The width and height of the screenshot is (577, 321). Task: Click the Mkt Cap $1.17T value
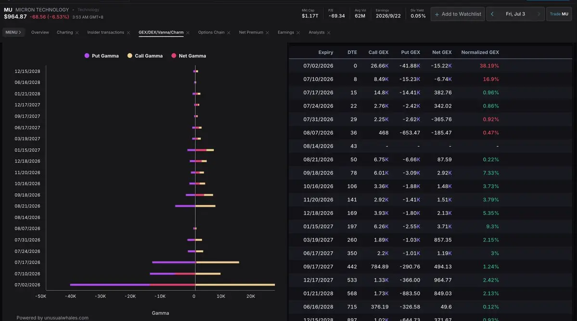tap(310, 16)
